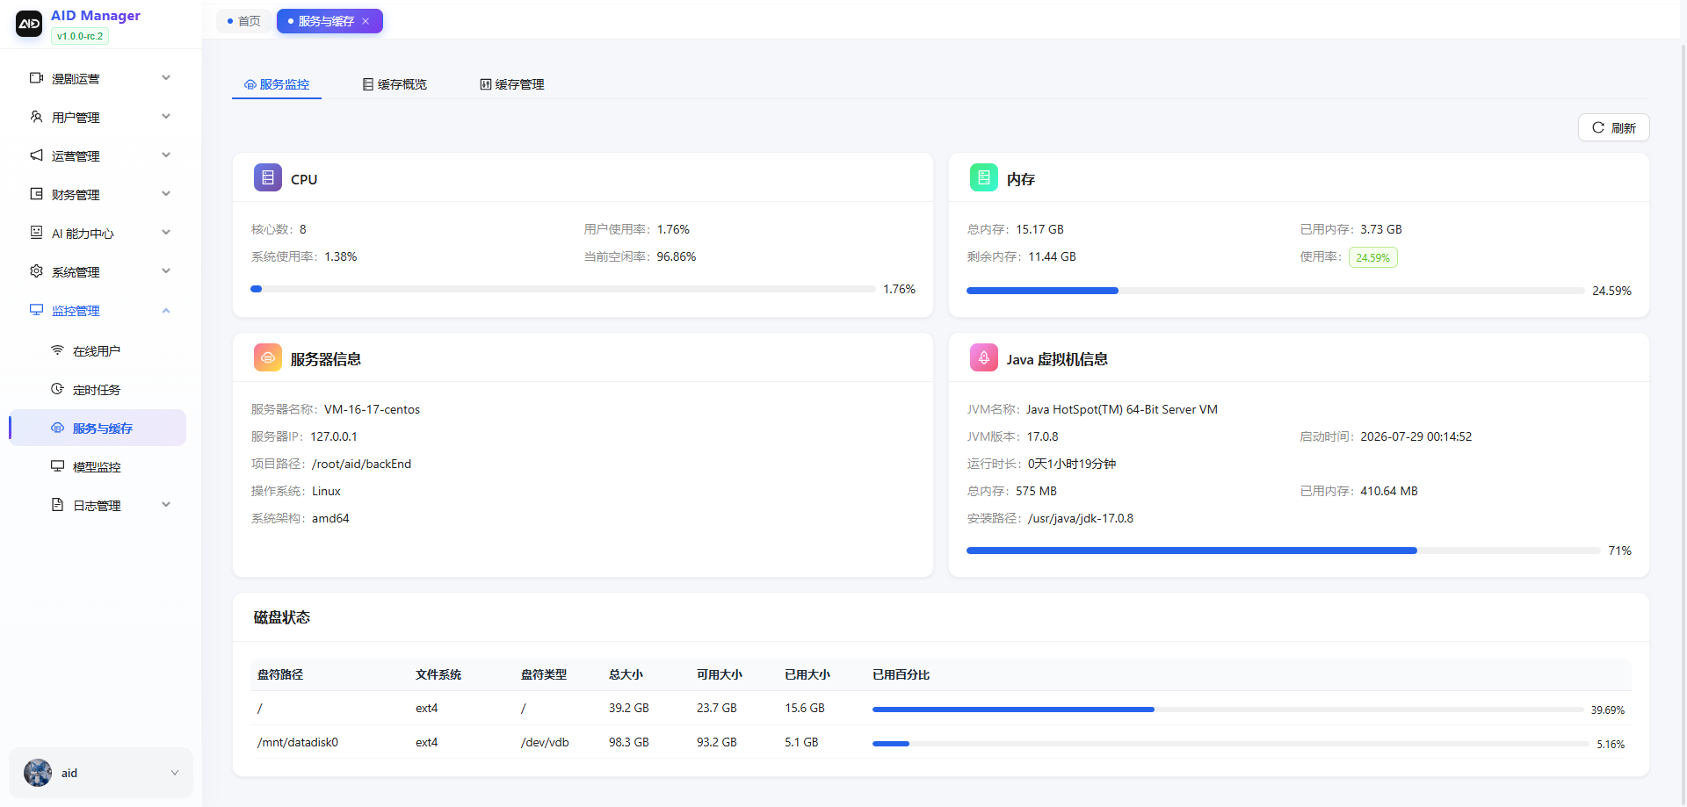Viewport: 1687px width, 807px height.
Task: Click the AID Manager logo icon
Action: point(29,24)
